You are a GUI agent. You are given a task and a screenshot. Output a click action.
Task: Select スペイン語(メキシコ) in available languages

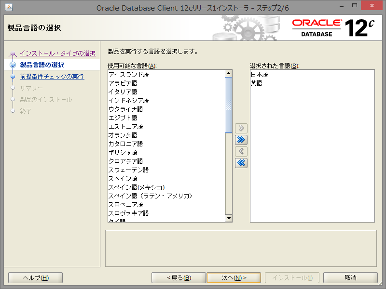tap(166, 187)
